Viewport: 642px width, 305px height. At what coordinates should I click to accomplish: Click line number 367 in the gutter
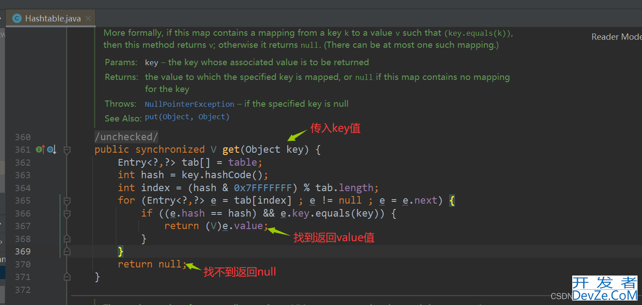(23, 226)
